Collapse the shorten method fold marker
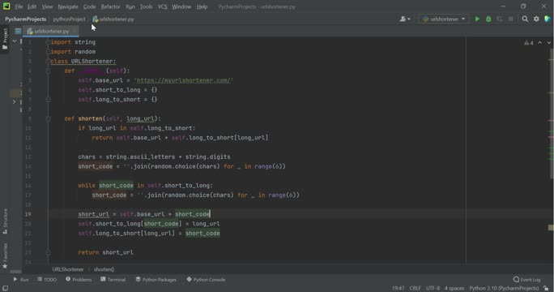Screen dimensions: 554x292 point(49,119)
